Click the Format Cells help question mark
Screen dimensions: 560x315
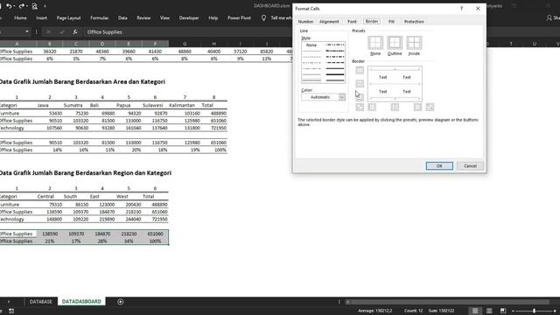tap(461, 8)
